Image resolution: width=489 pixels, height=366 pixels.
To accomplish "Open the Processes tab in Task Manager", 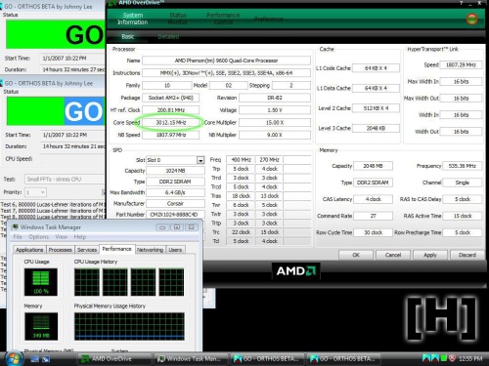I will (61, 250).
